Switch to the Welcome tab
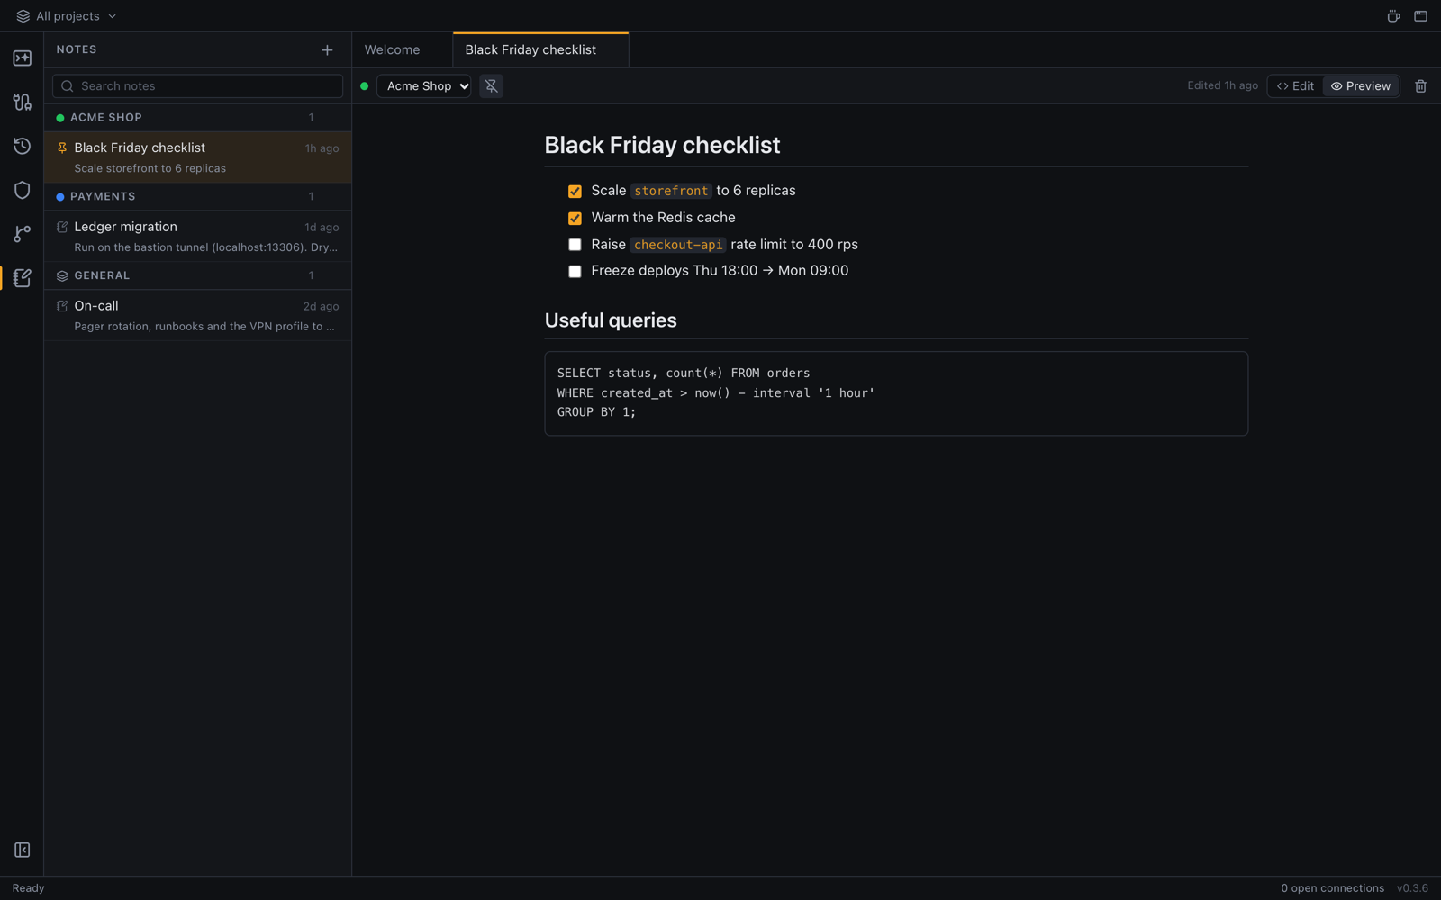Screen dimensions: 1441x900 coord(402,50)
